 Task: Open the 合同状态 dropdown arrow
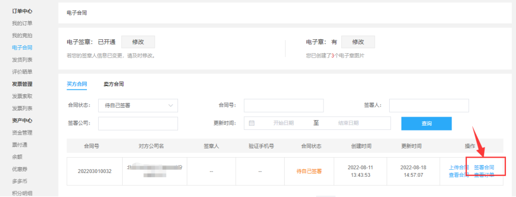tap(171, 105)
